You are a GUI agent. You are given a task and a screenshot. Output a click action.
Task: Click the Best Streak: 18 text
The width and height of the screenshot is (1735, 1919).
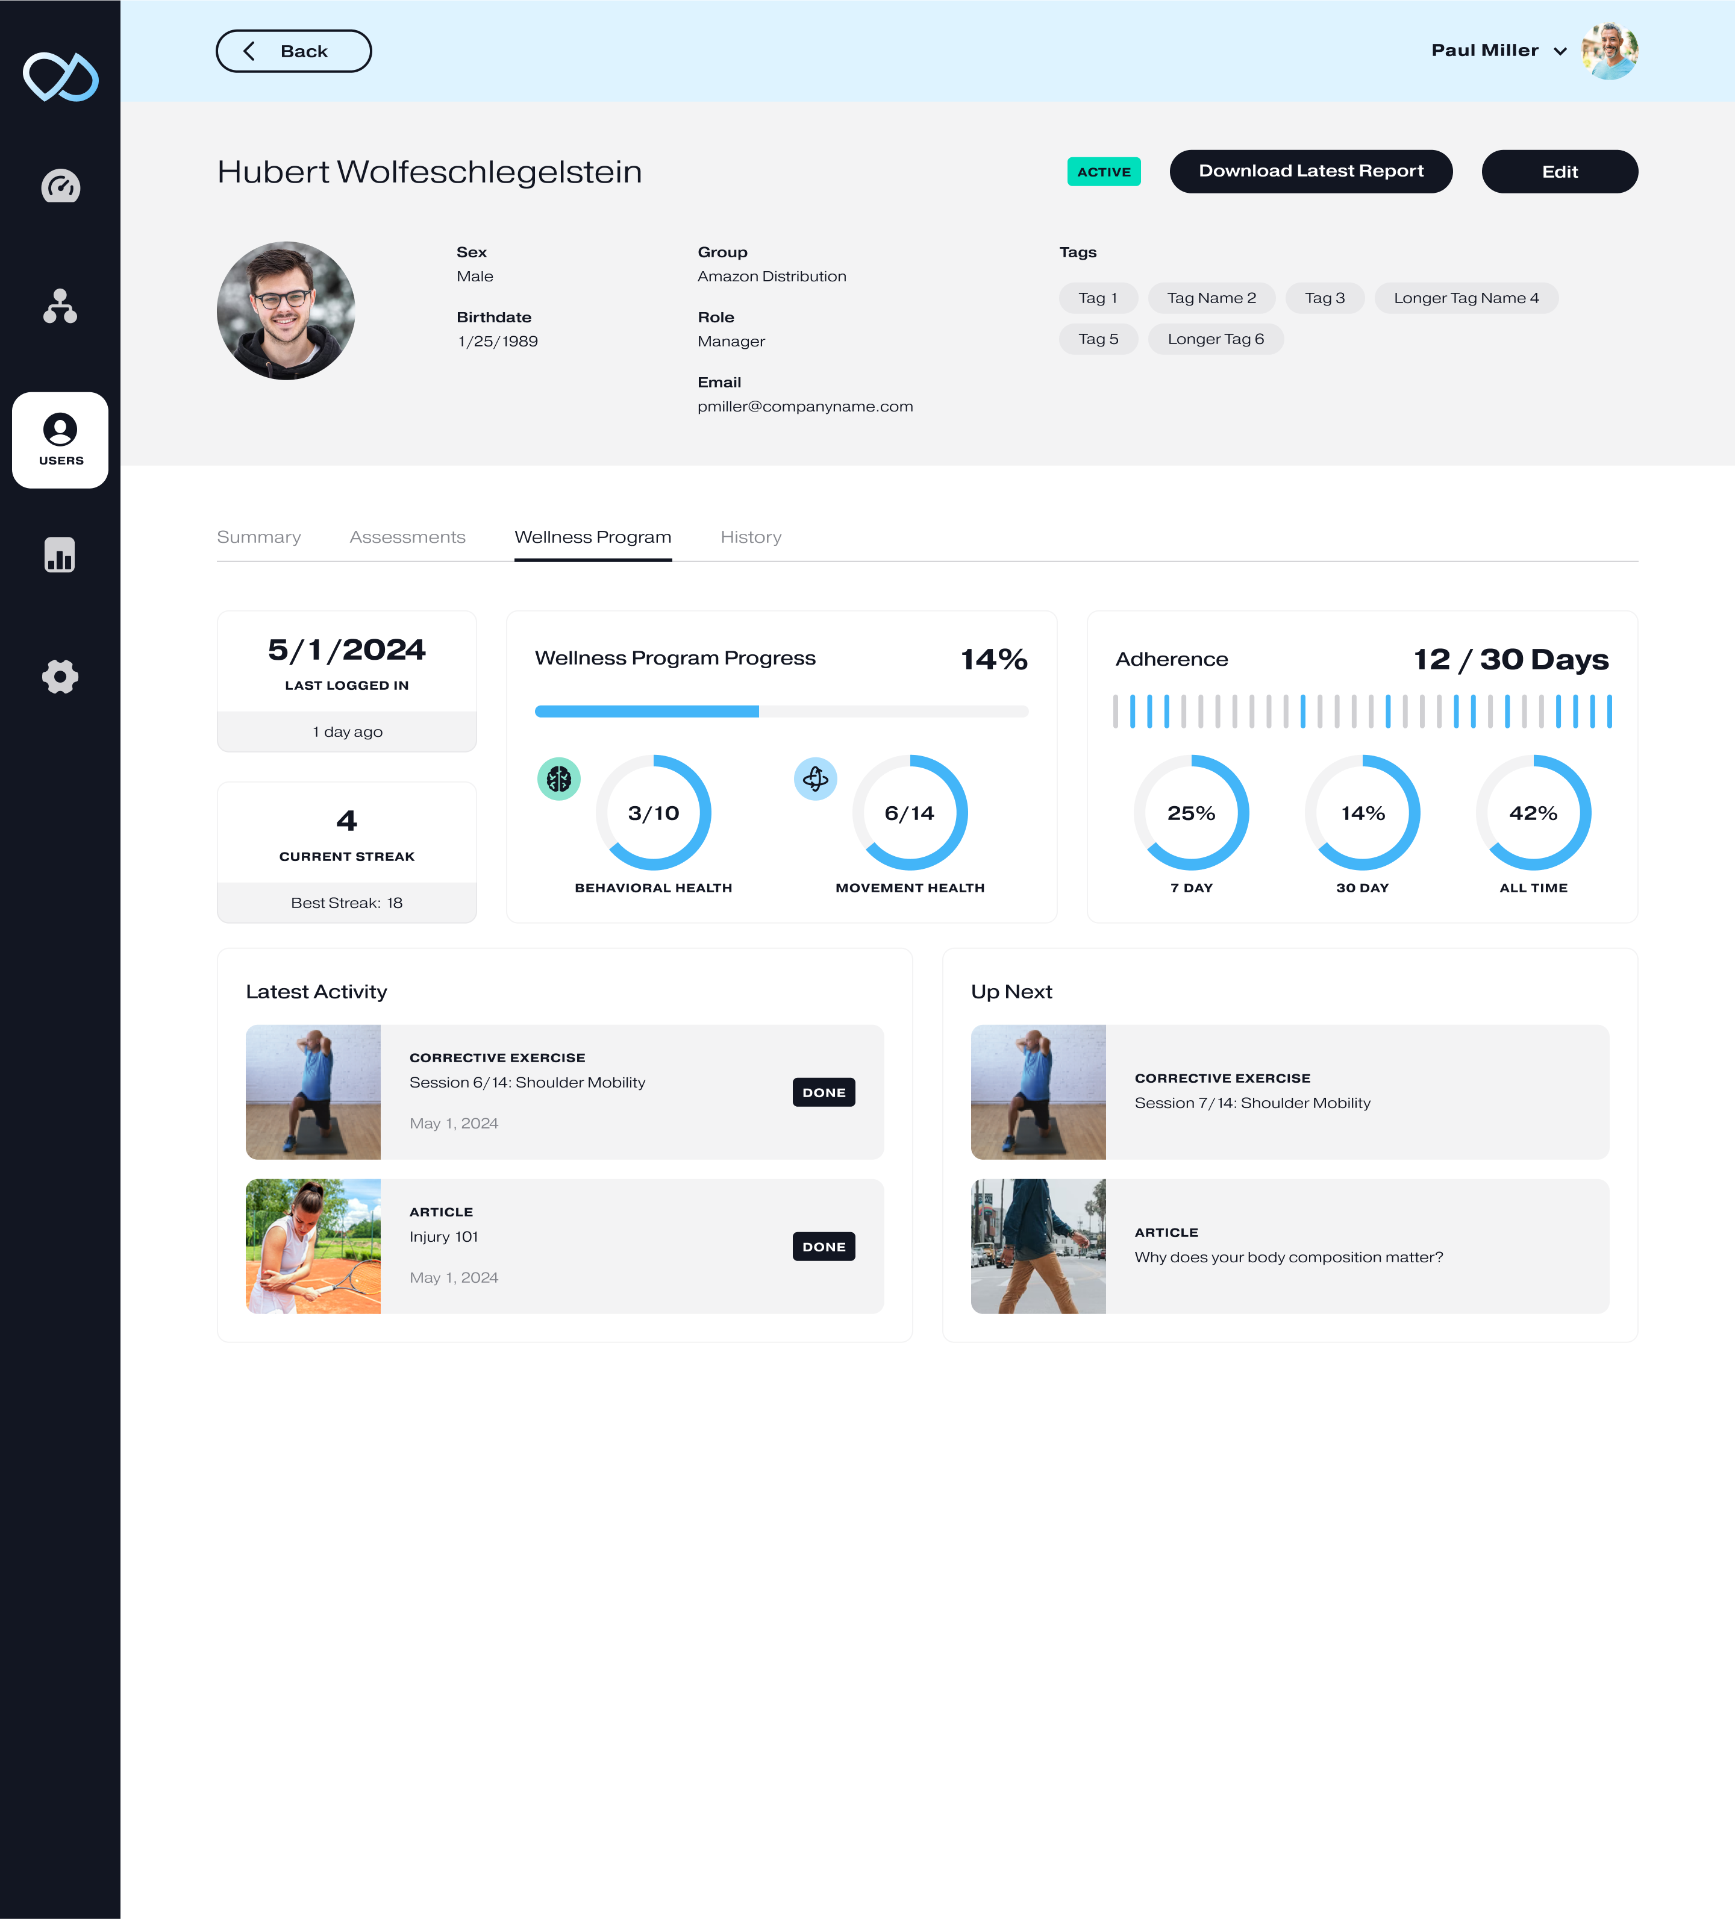pos(346,903)
